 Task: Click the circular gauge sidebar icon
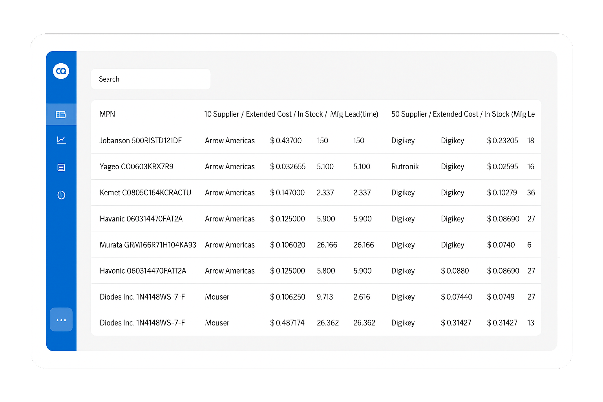tap(61, 195)
